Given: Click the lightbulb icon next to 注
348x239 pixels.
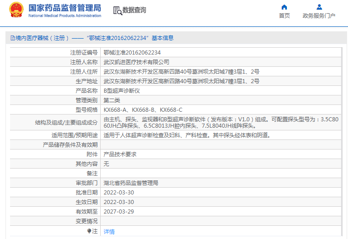Looking at the screenshot, I should [89, 231].
